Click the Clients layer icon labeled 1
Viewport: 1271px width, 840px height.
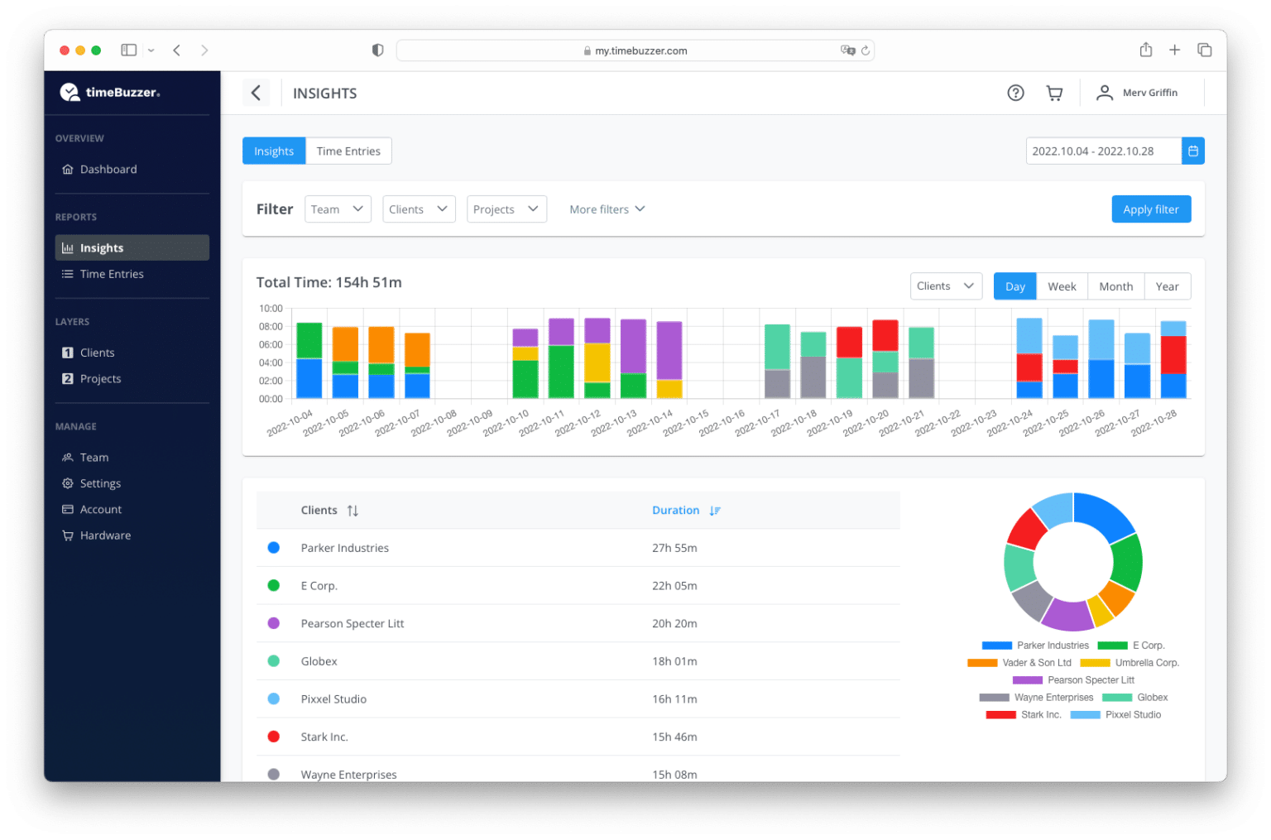click(x=68, y=352)
